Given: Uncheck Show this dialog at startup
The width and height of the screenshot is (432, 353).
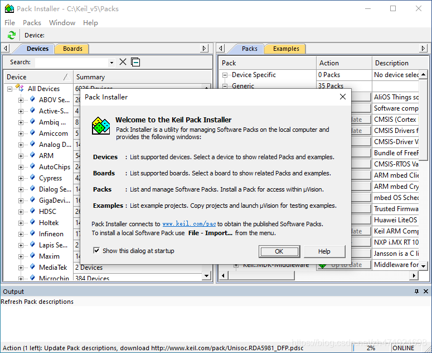Looking at the screenshot, I should point(96,251).
